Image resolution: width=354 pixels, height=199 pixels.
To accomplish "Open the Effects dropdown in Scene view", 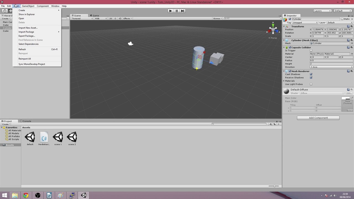I will point(128,19).
